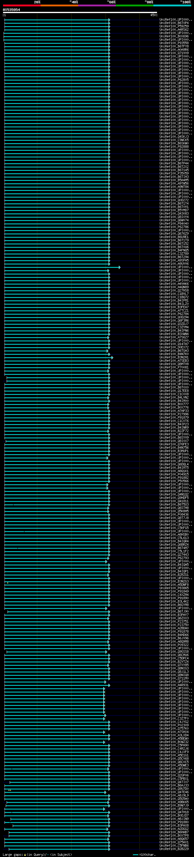Click the red 20% identity color segment

tap(22, 5)
